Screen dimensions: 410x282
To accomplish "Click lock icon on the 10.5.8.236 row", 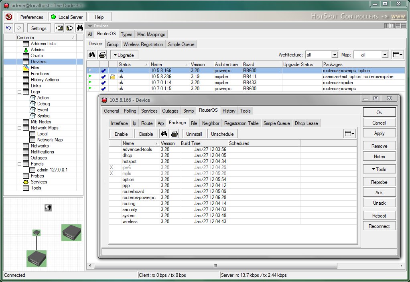I will click(113, 77).
